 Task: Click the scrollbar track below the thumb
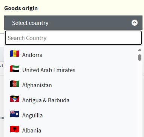pyautogui.click(x=139, y=99)
